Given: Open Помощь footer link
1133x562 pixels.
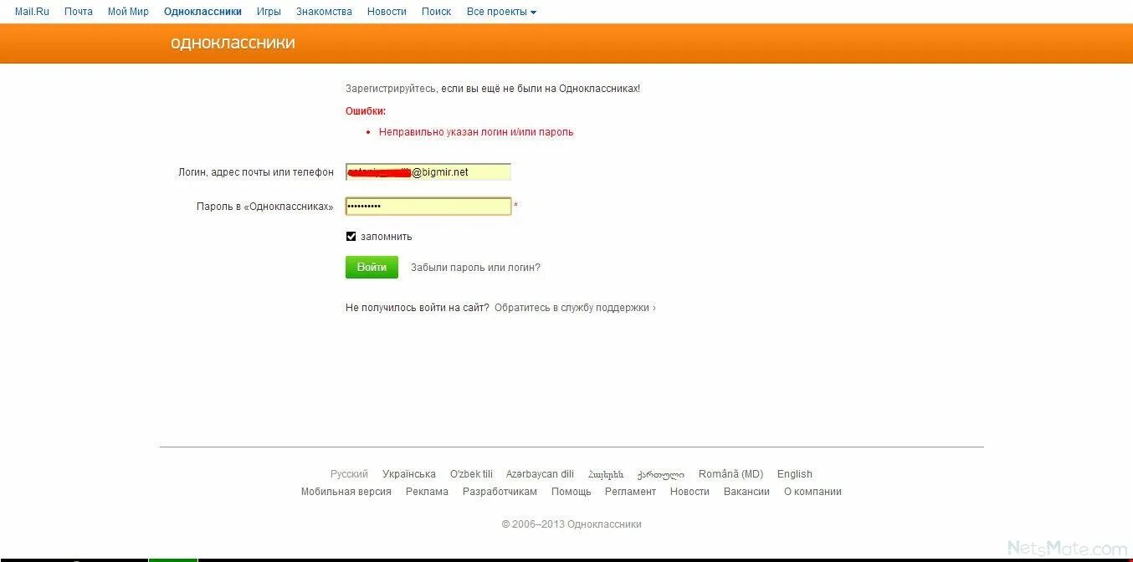Looking at the screenshot, I should tap(571, 492).
